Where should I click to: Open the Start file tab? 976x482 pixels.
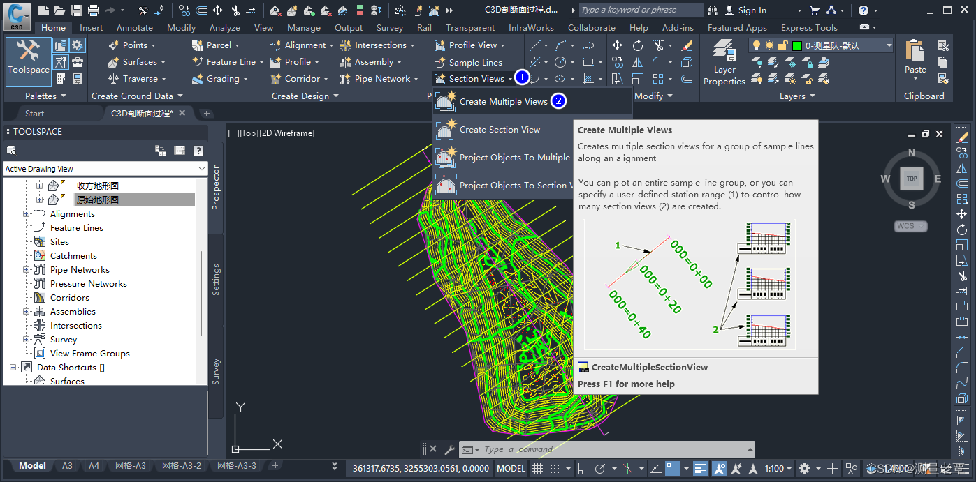pyautogui.click(x=34, y=113)
